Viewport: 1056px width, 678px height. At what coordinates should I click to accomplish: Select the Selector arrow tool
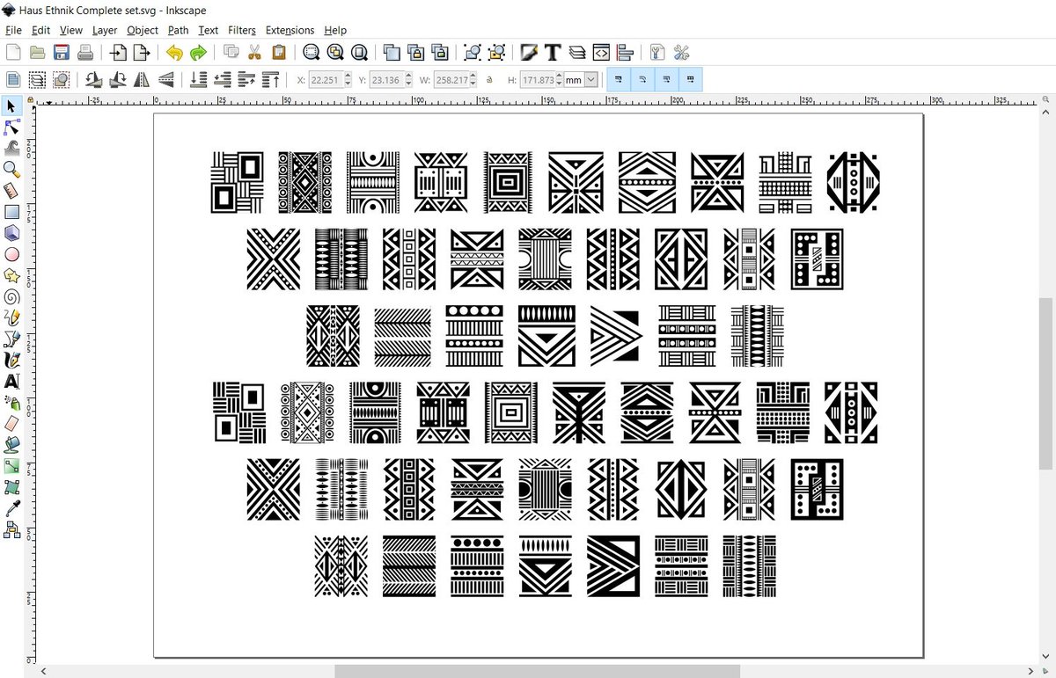(x=11, y=106)
